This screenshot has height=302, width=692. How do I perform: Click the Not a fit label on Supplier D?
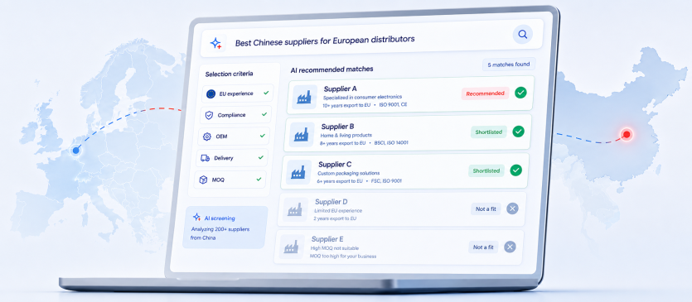point(486,209)
